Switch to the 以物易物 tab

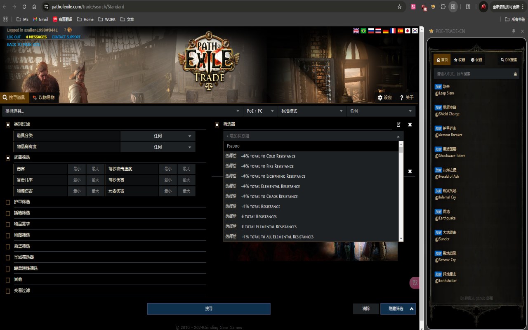[x=44, y=98]
